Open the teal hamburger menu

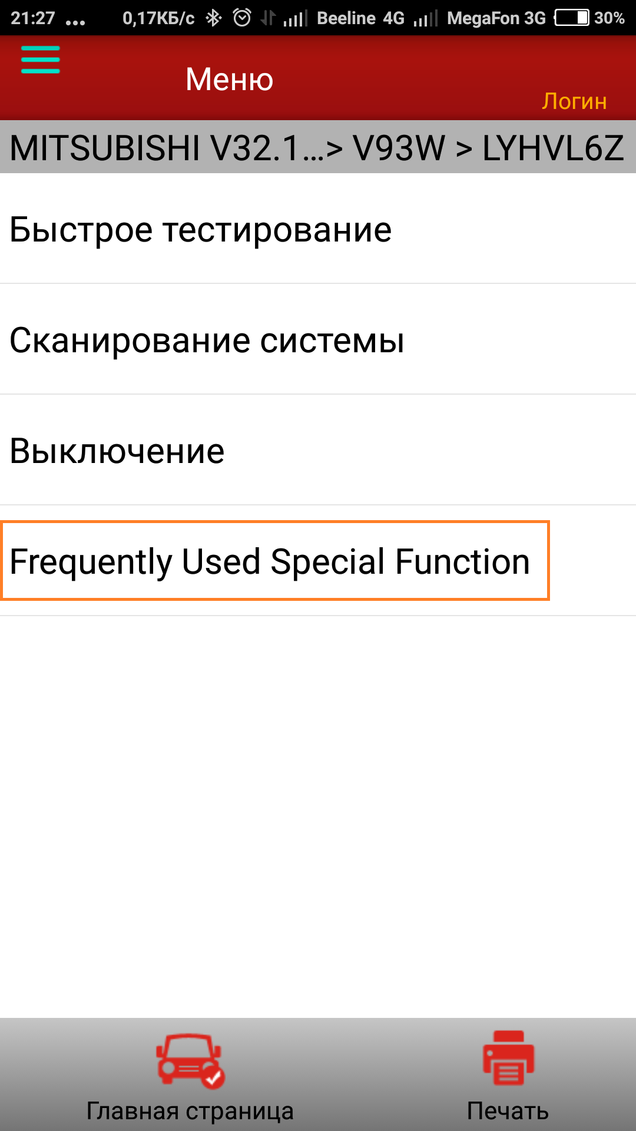tap(40, 59)
